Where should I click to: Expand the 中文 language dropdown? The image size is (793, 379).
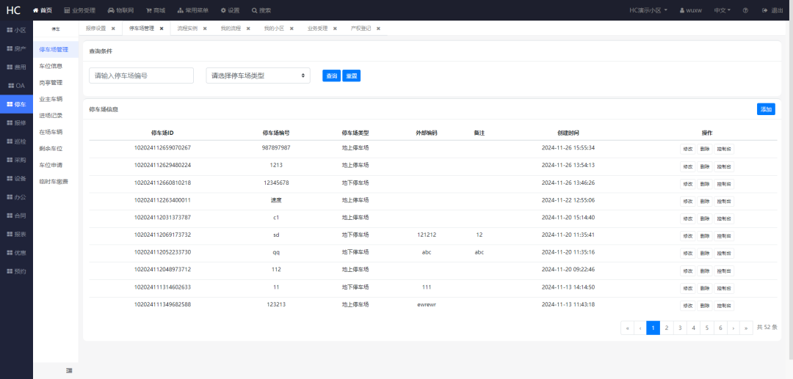point(722,11)
